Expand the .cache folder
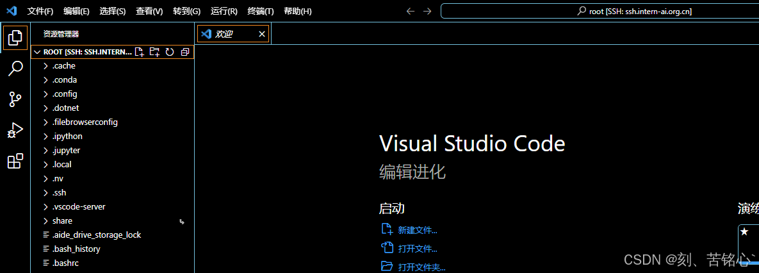Screen dimensions: 759x273 (x=112, y=66)
